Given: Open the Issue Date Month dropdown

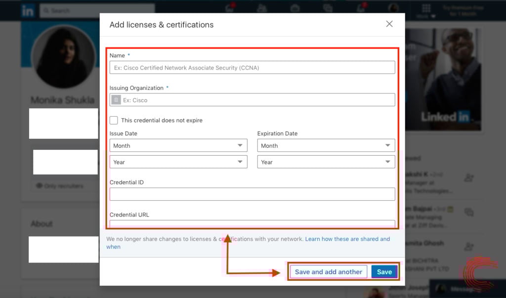Looking at the screenshot, I should (x=178, y=145).
